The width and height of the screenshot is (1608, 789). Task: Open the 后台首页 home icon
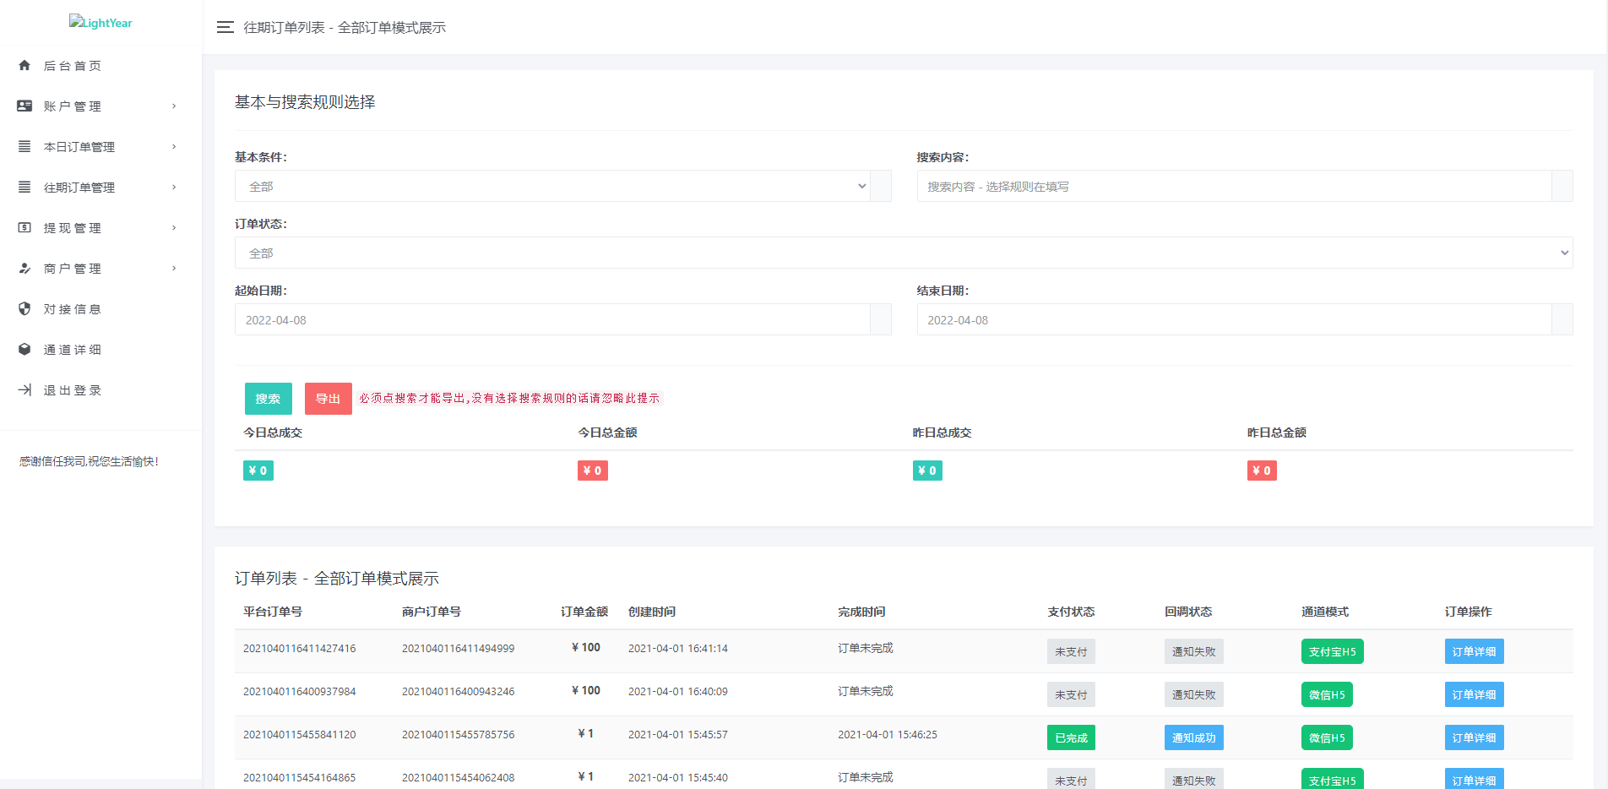(x=24, y=65)
